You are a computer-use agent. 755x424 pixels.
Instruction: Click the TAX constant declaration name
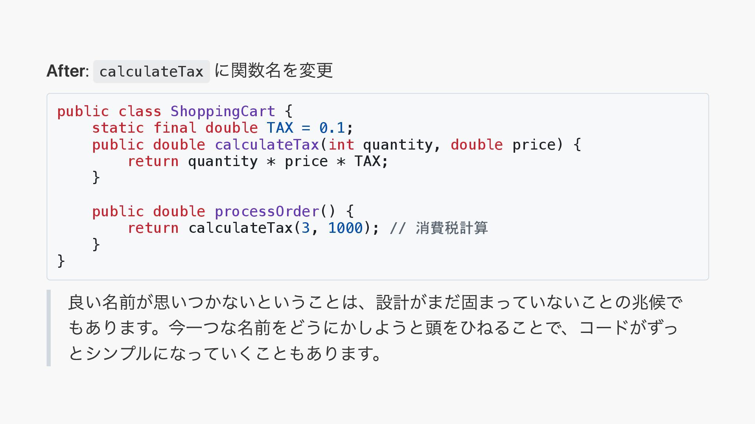[x=280, y=128]
